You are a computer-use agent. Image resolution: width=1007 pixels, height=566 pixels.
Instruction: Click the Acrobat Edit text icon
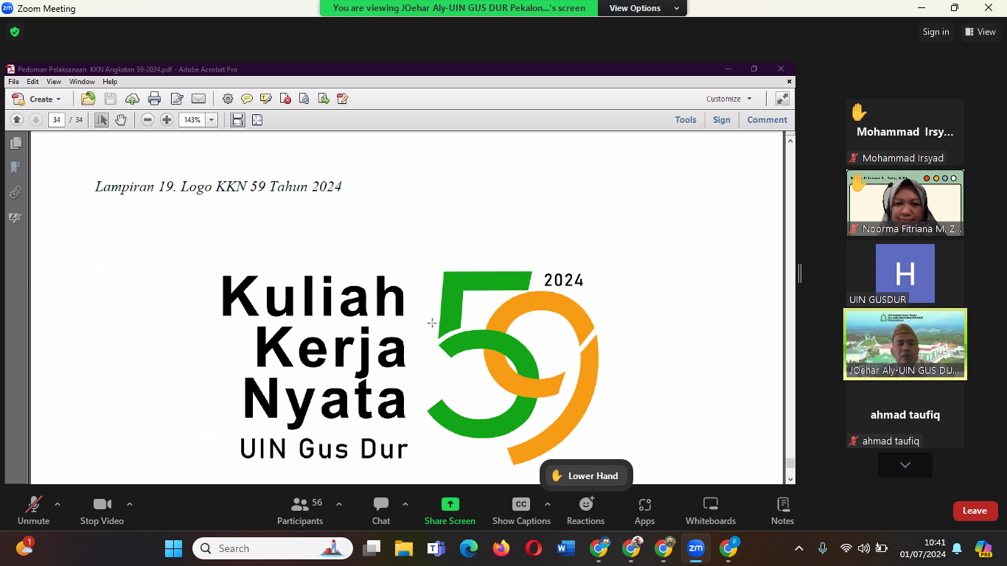tap(177, 99)
